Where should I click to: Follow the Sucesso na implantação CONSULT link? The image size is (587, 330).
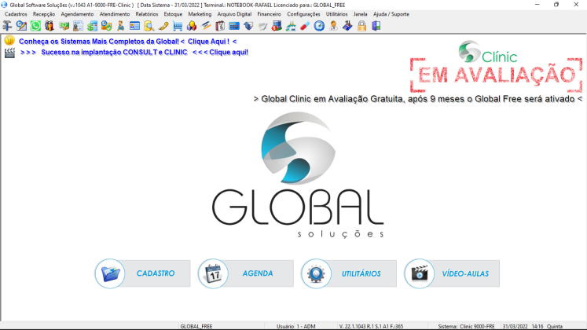point(134,52)
